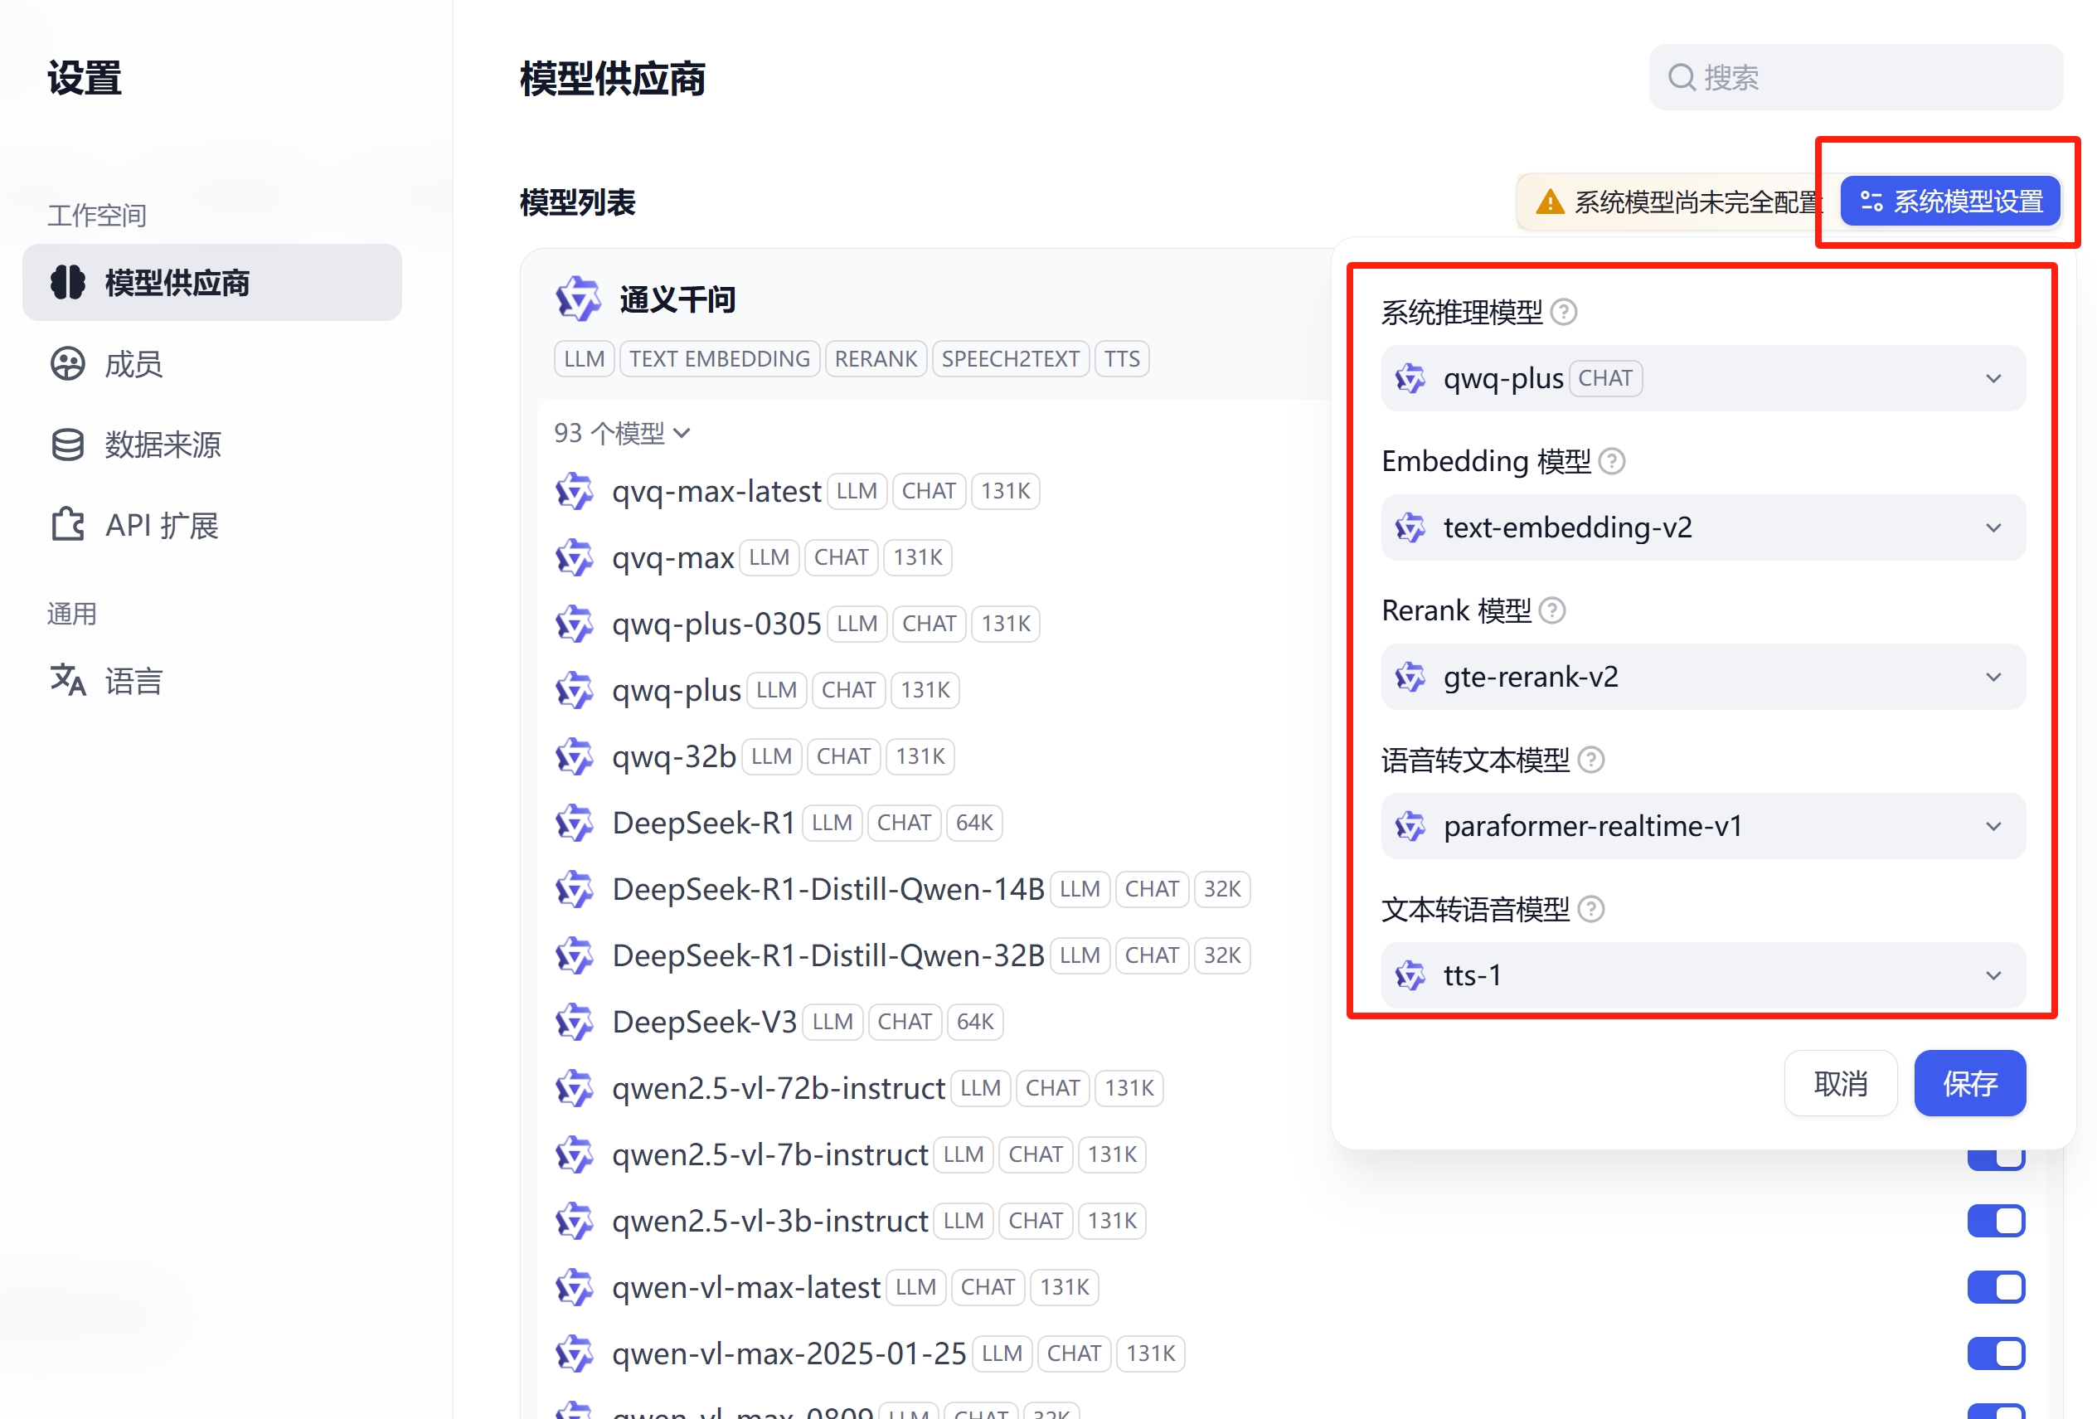Image resolution: width=2097 pixels, height=1419 pixels.
Task: Click the chevron arrow of gte-rerank-v2 dropdown
Action: pos(1993,677)
